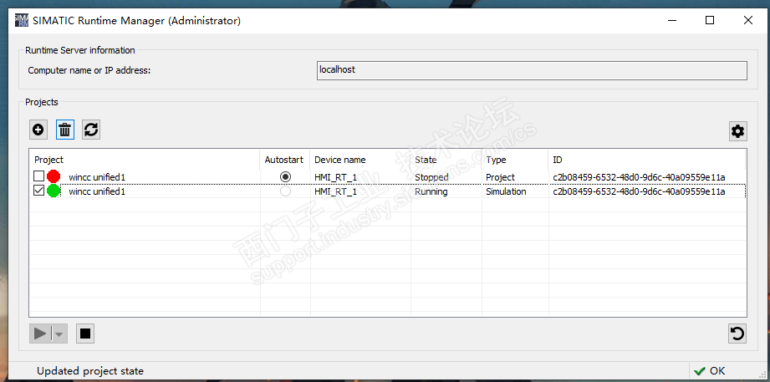Click HMI_RT_1 in the Simulation row

click(x=336, y=192)
